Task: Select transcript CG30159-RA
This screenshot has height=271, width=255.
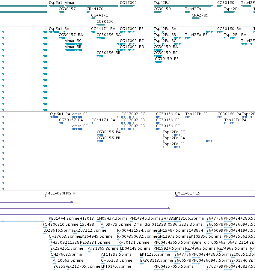Action: (166, 47)
